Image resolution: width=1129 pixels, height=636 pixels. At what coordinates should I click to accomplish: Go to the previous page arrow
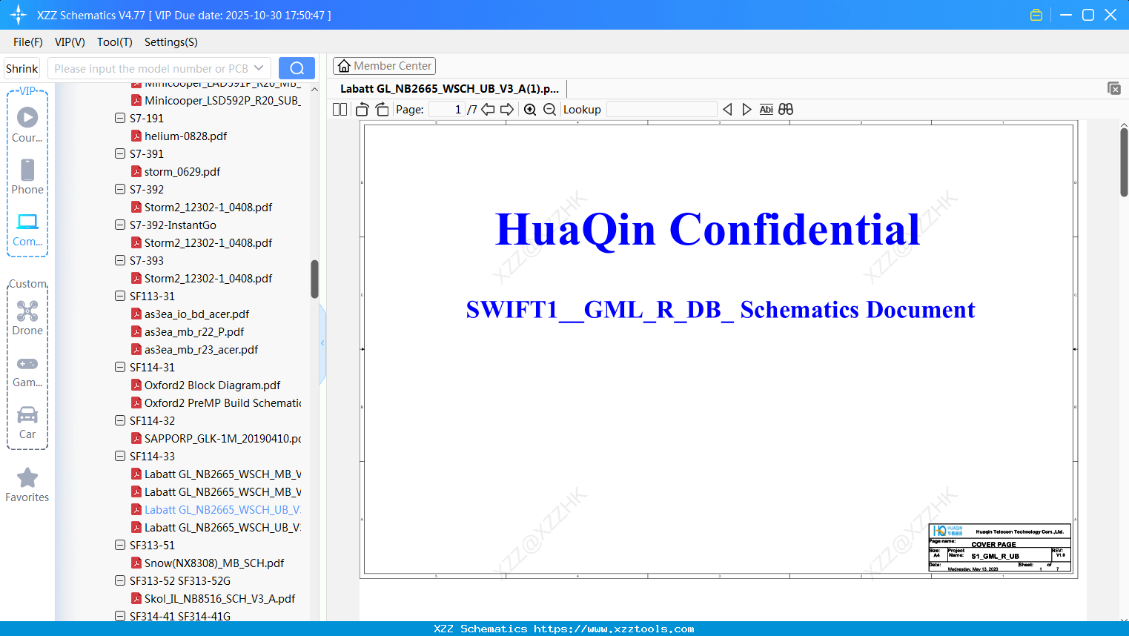[x=488, y=110]
